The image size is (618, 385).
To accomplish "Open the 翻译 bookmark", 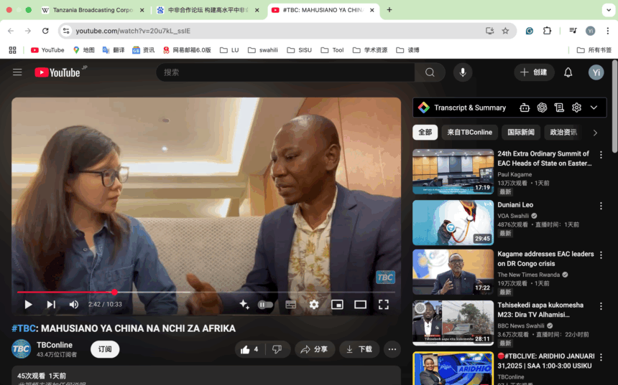I will pyautogui.click(x=114, y=50).
